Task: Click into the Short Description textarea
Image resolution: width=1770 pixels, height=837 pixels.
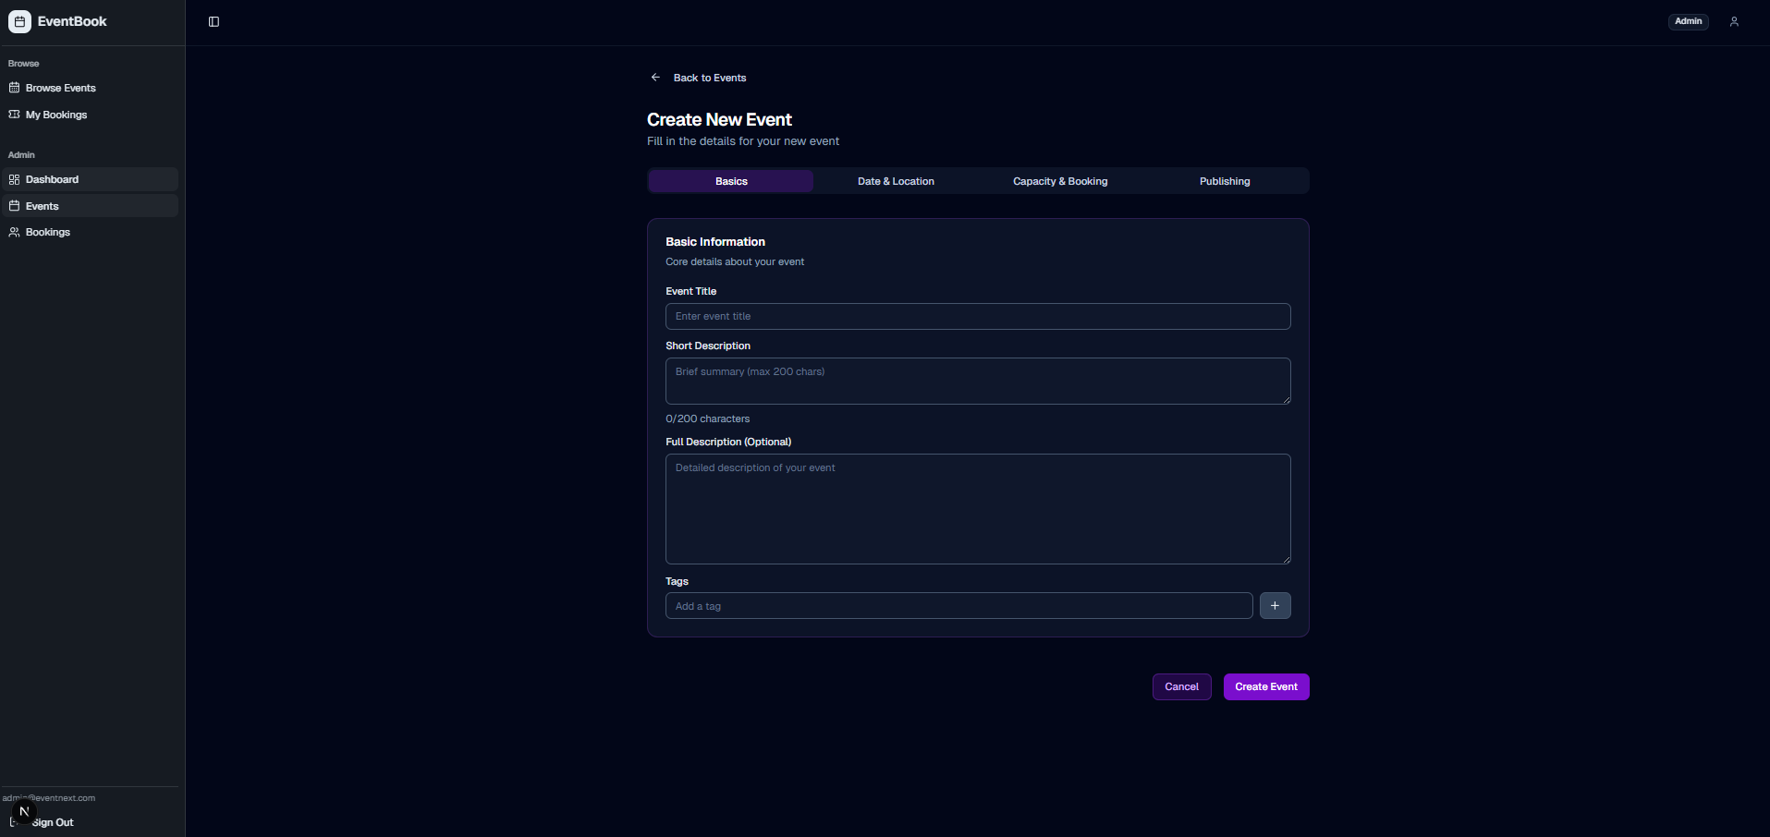Action: pos(977,381)
